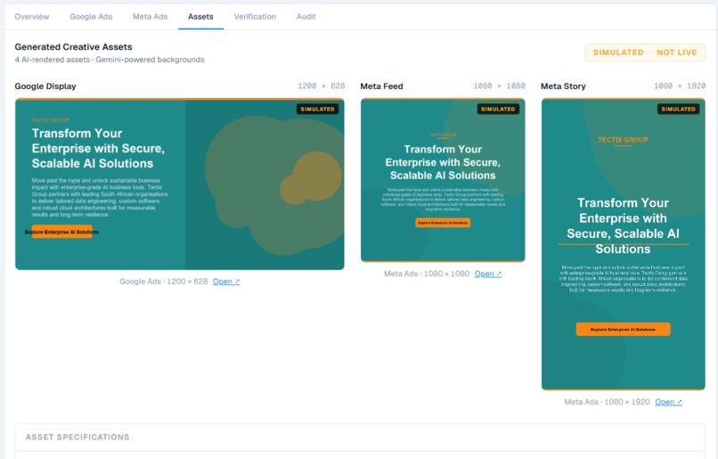Go to the Verification tab

coord(255,17)
